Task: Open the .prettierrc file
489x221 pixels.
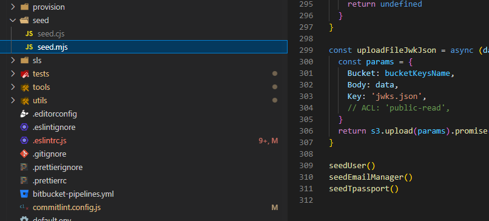Action: [50, 181]
